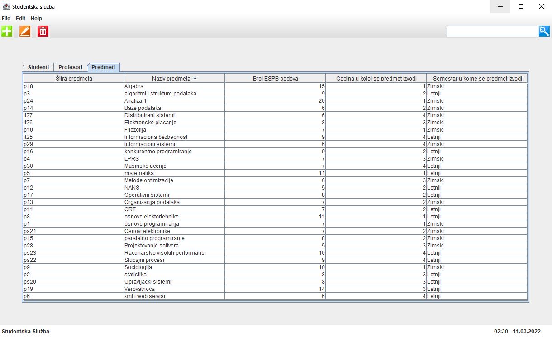Click the orange pencil edit icon

coord(25,31)
